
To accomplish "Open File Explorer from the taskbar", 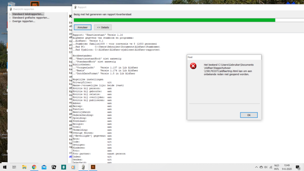I will tap(24, 167).
